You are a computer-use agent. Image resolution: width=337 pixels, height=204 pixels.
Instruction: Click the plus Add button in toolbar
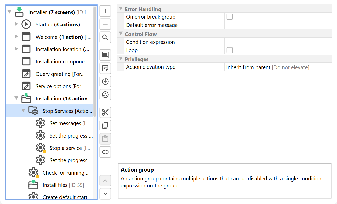(105, 11)
